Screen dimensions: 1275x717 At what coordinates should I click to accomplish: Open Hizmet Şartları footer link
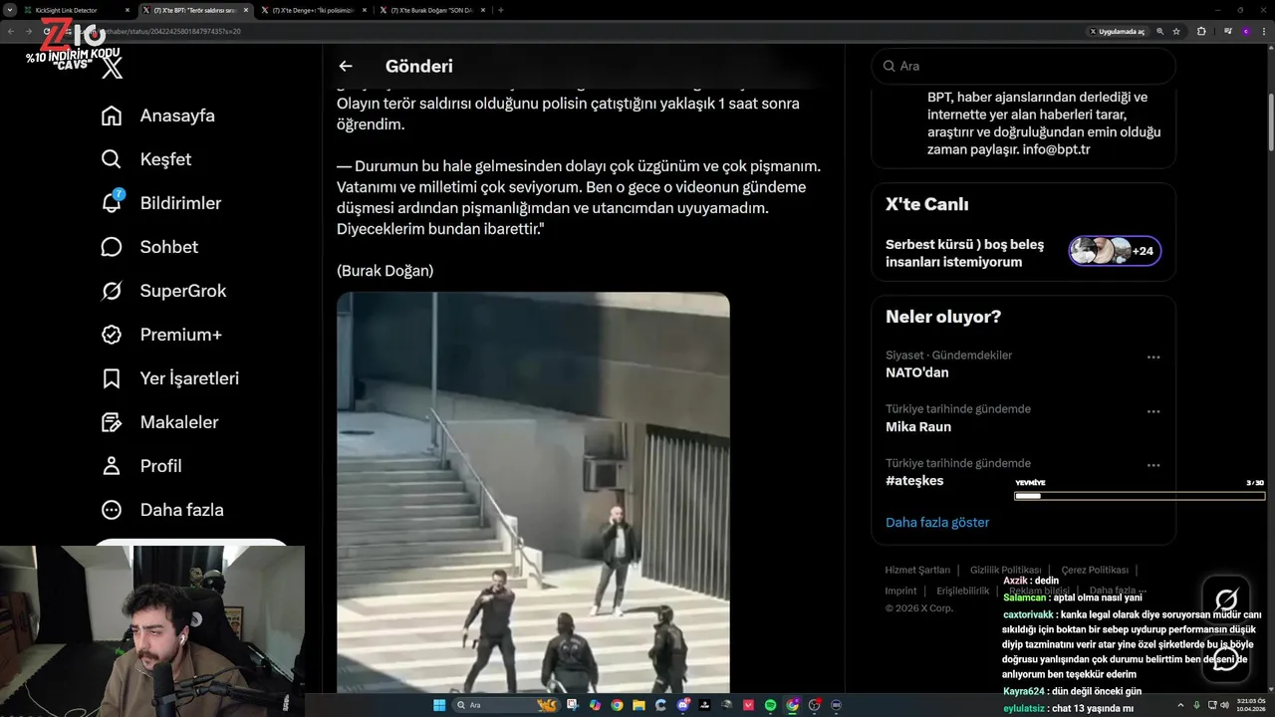(x=917, y=570)
